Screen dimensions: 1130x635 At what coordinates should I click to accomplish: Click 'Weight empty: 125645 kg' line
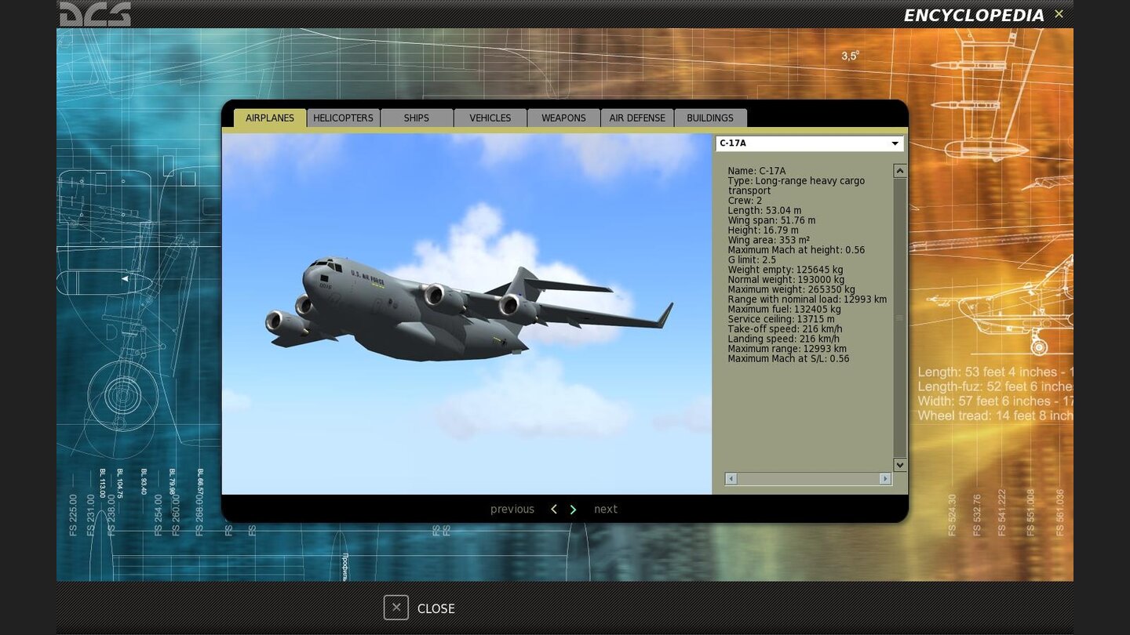pyautogui.click(x=786, y=270)
